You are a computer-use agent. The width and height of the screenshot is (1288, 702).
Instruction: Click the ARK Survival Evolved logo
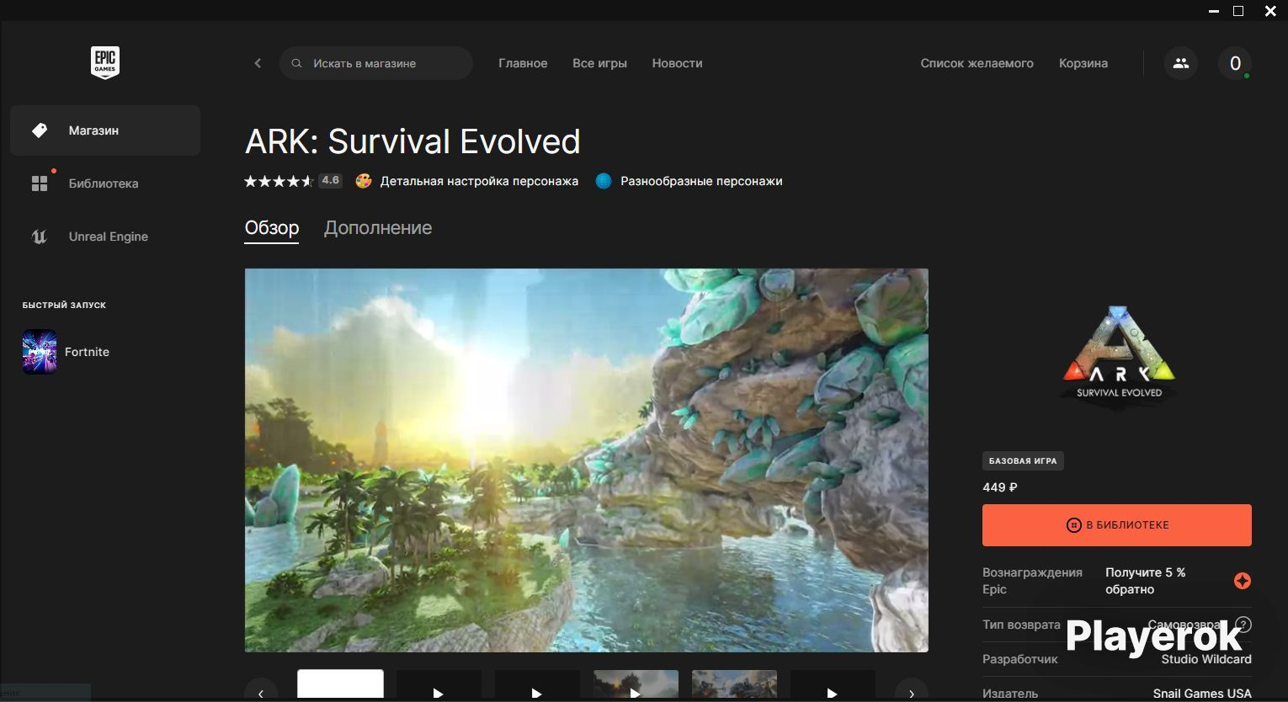(x=1118, y=357)
